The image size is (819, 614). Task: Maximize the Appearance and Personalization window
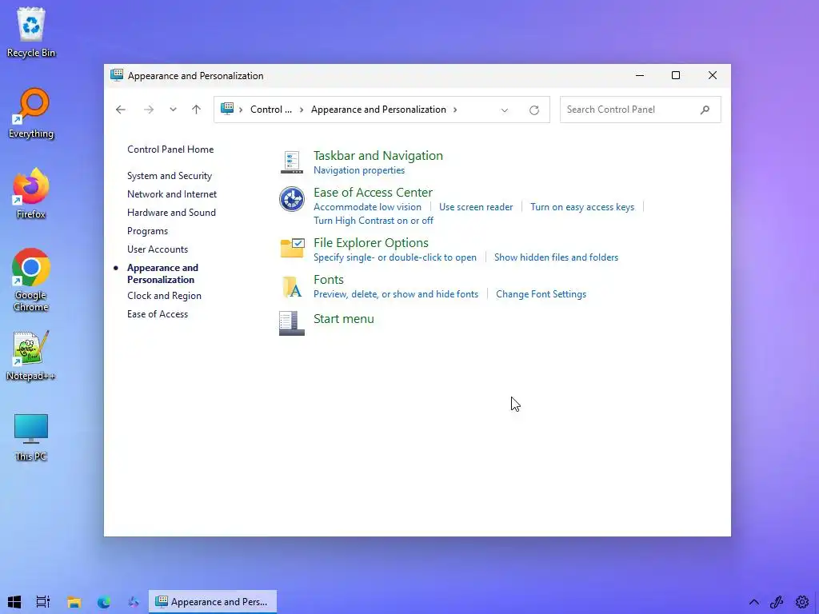(675, 75)
